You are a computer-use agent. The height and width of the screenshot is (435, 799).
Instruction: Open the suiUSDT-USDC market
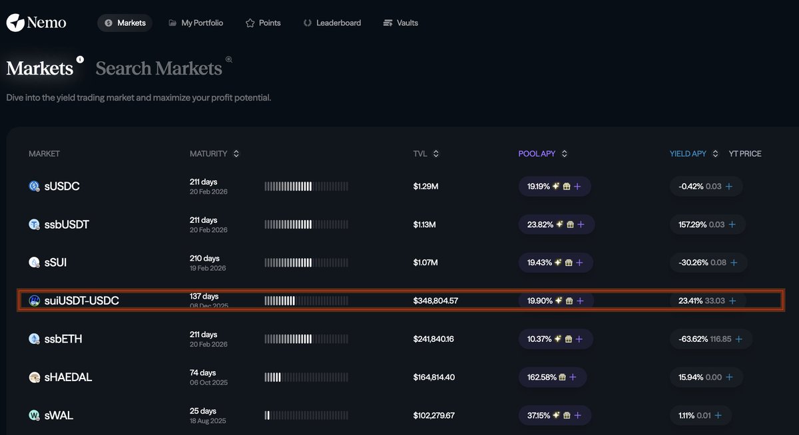[x=82, y=301]
